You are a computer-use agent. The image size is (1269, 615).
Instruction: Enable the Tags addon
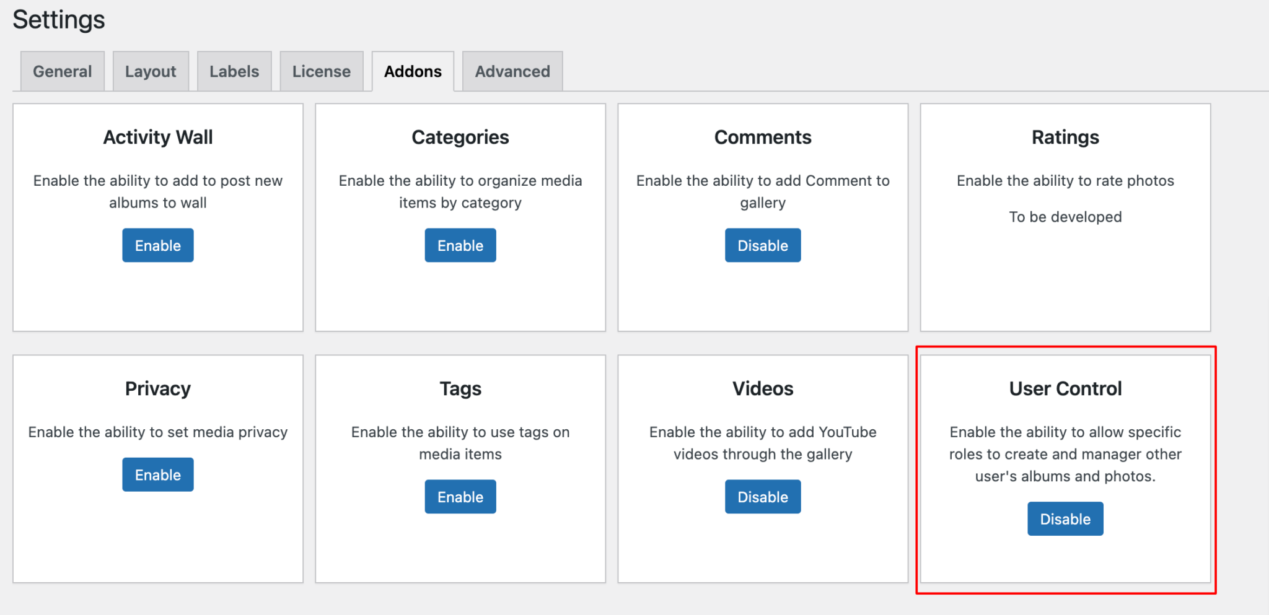[460, 496]
